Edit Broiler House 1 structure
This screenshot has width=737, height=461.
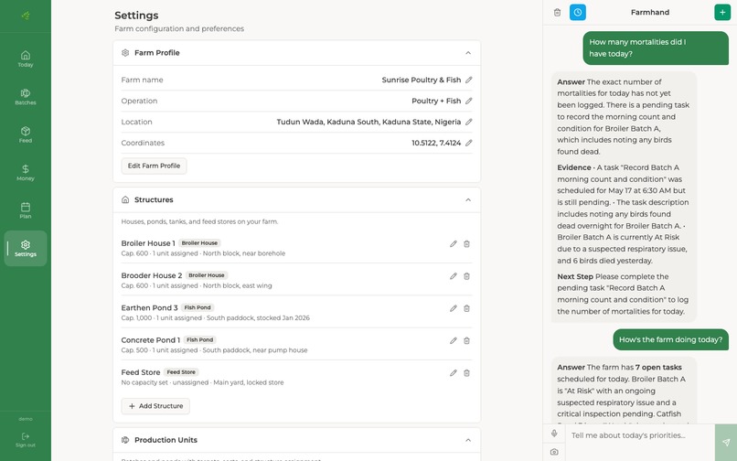[x=454, y=243]
